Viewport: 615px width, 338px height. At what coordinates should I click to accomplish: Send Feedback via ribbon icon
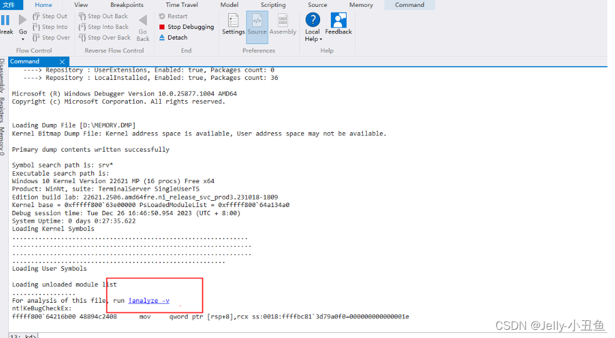coord(338,24)
